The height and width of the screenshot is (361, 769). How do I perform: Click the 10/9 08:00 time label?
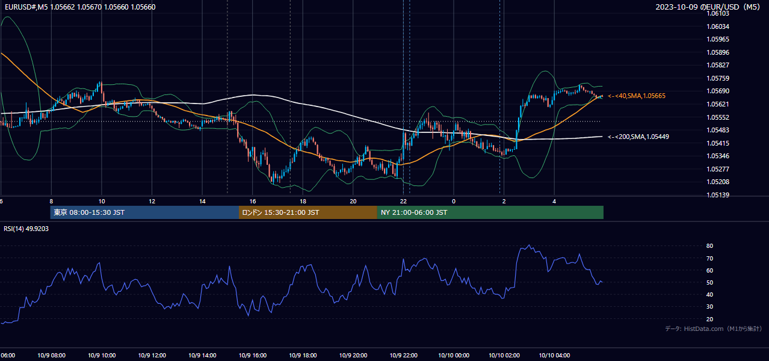tap(51, 356)
